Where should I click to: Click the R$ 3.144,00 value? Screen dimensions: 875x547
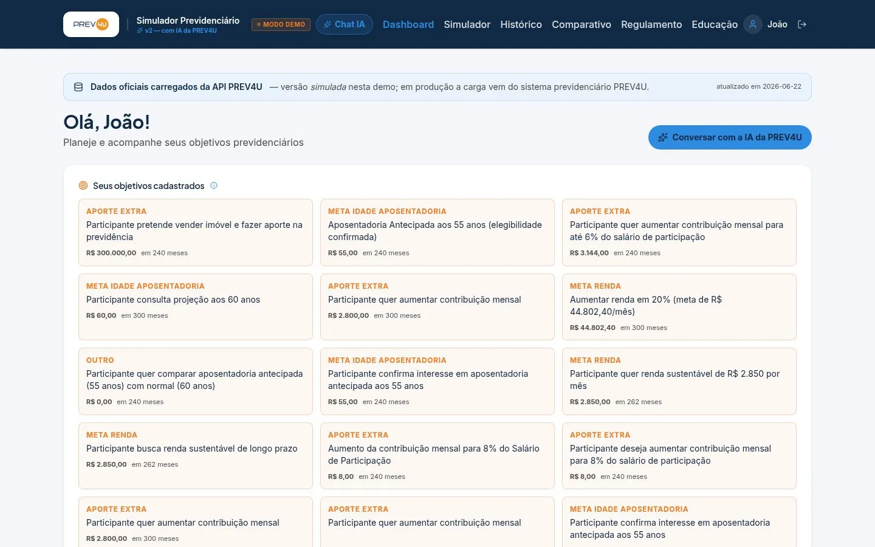click(589, 253)
